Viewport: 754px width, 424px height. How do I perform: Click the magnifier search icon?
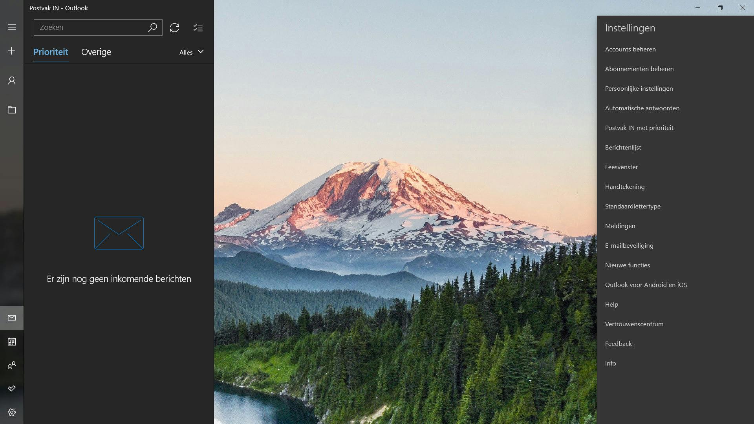point(152,27)
